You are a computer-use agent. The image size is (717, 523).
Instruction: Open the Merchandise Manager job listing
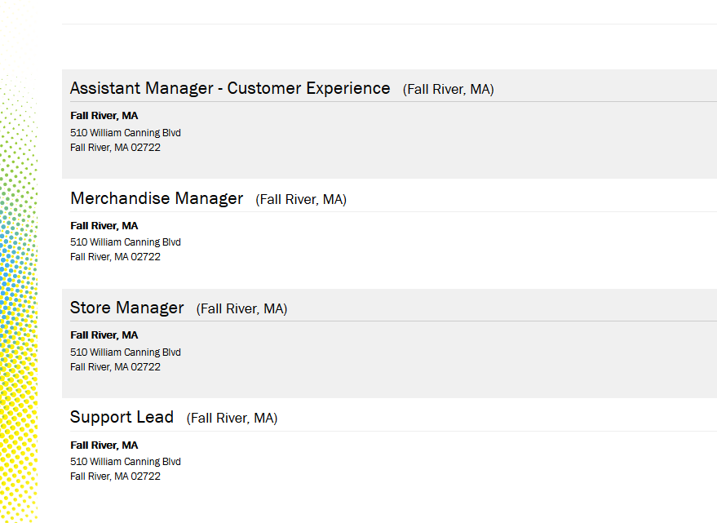tap(157, 198)
